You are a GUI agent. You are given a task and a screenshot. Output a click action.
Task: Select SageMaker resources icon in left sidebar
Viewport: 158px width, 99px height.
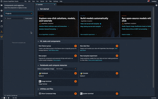[2, 37]
